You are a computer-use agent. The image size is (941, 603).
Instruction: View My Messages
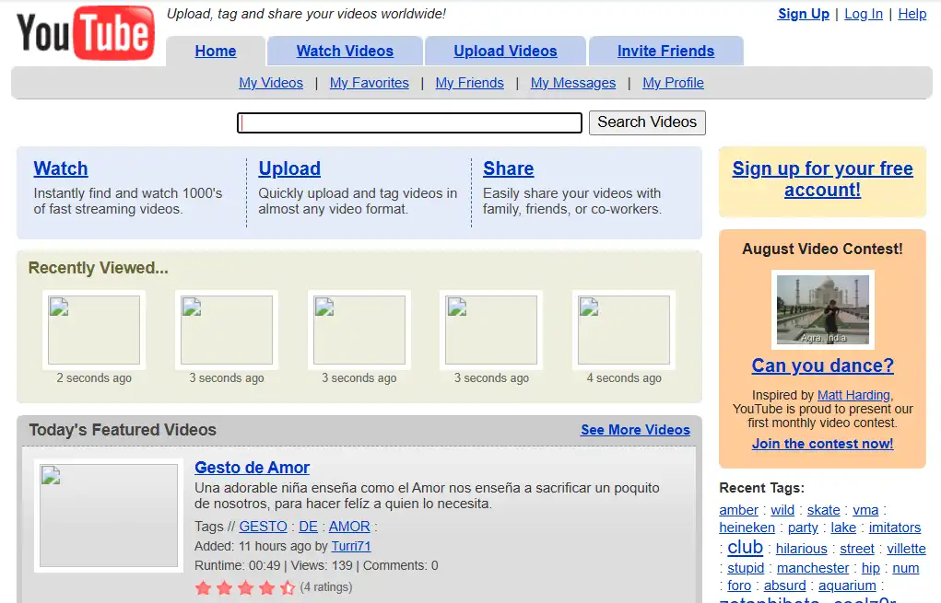pos(573,83)
